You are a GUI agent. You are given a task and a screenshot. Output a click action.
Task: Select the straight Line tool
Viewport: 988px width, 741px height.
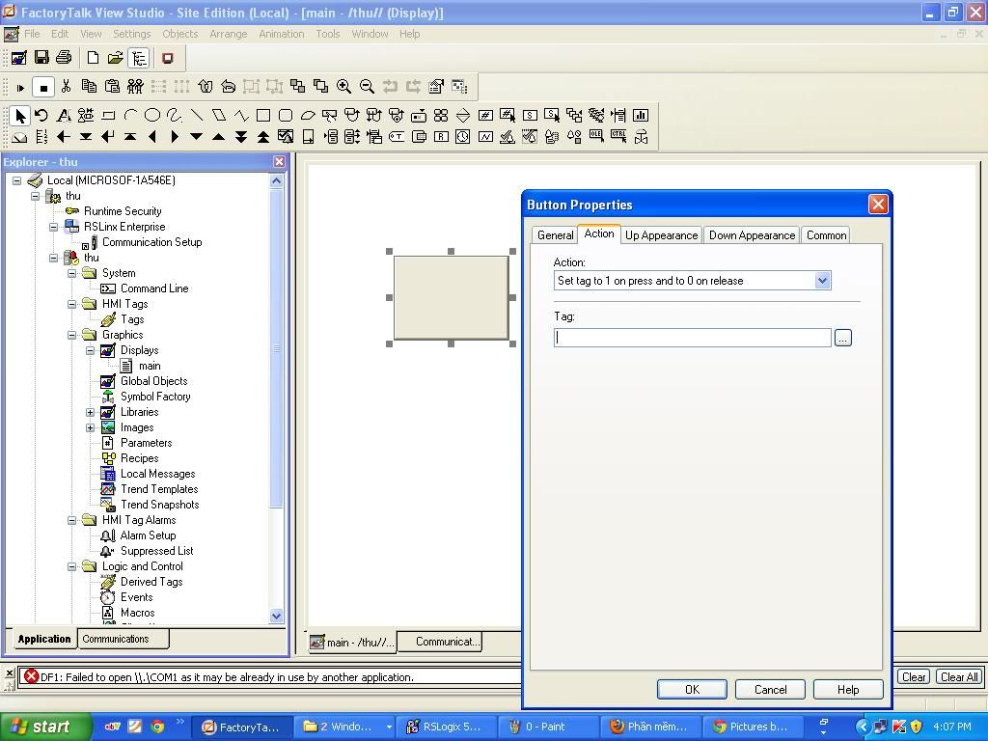click(197, 116)
